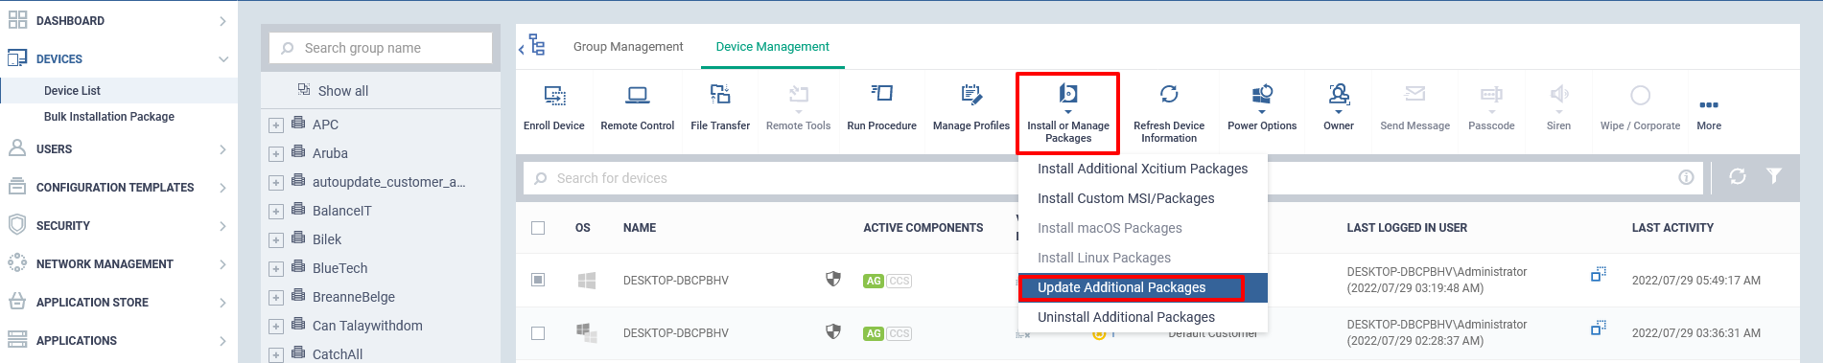Click the search info icon

pos(1686,177)
